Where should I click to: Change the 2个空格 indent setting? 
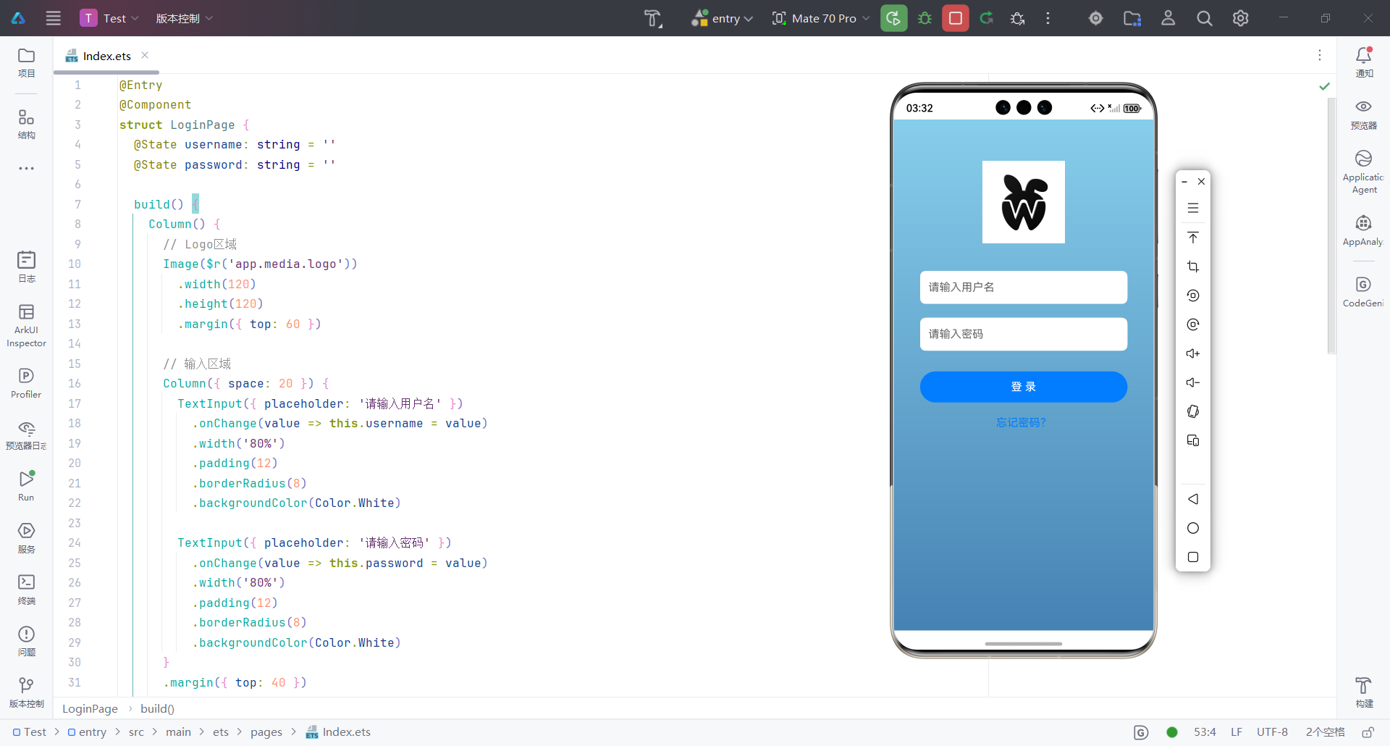point(1325,732)
